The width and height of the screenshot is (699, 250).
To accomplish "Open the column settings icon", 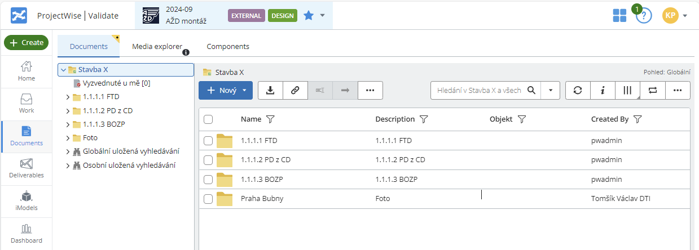I will [627, 90].
